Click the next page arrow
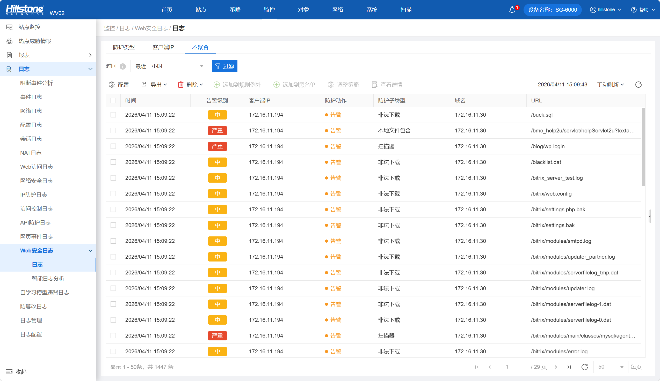Screen dimensions: 660x381 (x=556, y=367)
